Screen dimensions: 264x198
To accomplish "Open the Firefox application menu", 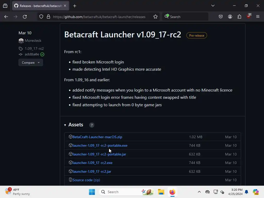I will click(x=258, y=17).
